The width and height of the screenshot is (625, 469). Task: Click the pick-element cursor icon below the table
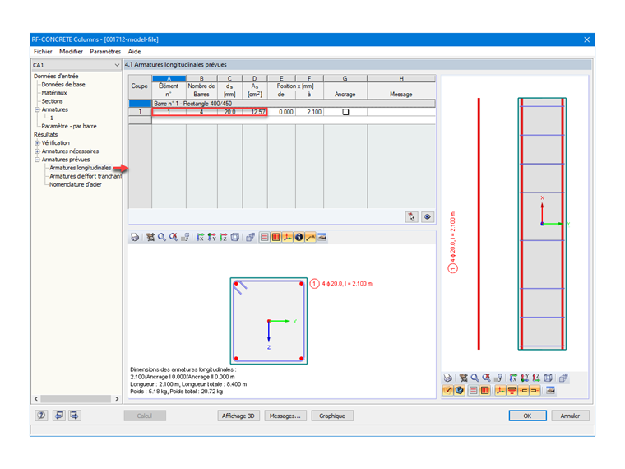click(411, 217)
